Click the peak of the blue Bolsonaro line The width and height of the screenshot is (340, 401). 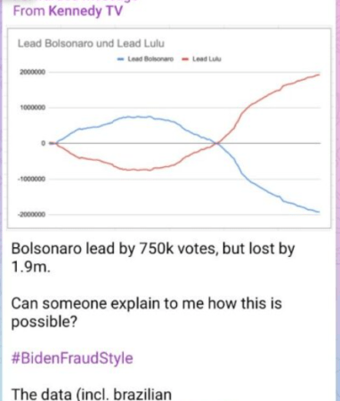[138, 116]
